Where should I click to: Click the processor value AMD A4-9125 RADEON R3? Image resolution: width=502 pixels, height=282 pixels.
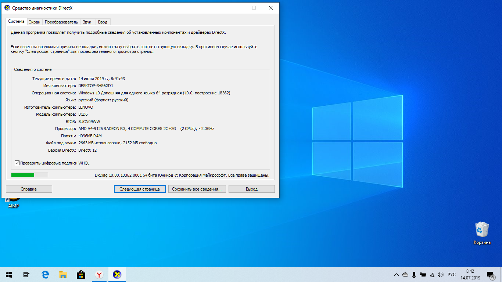[146, 129]
